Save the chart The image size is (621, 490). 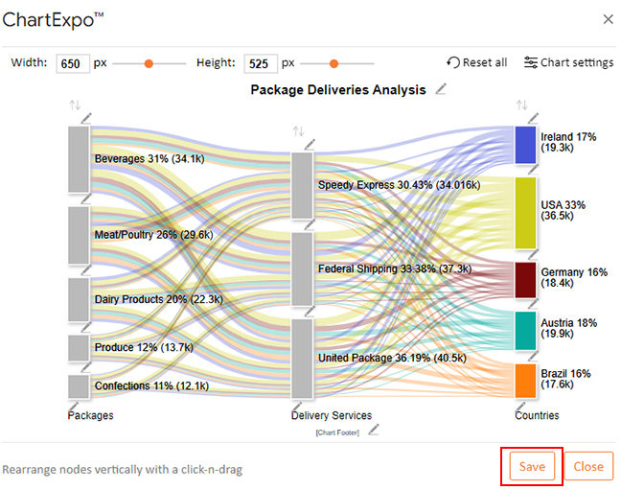(x=531, y=466)
